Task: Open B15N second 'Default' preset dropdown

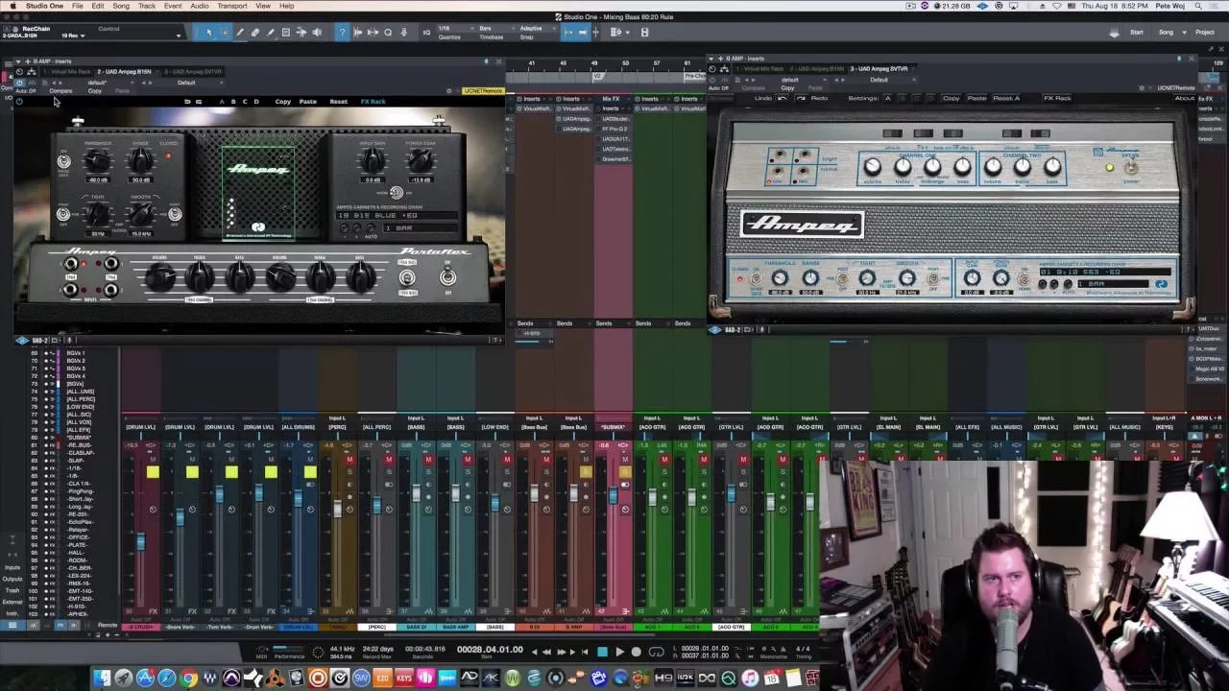Action: [x=187, y=83]
